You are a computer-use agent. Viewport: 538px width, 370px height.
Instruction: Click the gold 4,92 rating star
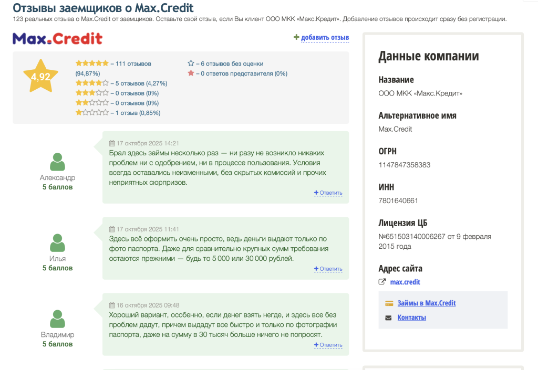[40, 77]
